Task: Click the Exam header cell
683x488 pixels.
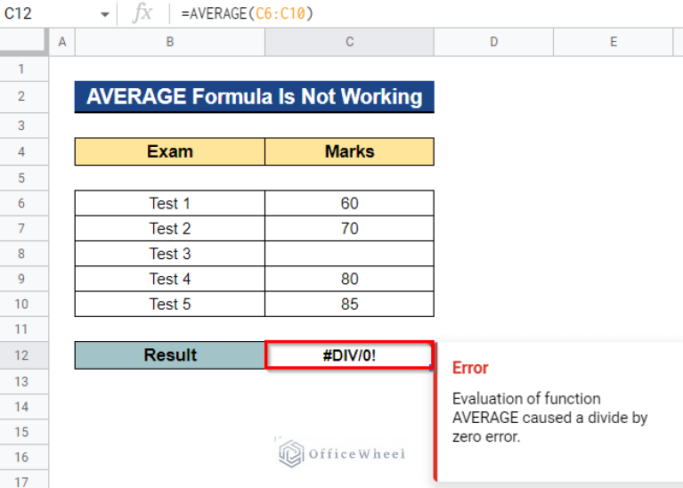Action: point(169,151)
